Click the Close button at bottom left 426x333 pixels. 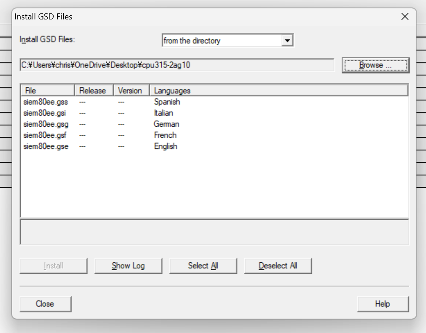pyautogui.click(x=45, y=304)
